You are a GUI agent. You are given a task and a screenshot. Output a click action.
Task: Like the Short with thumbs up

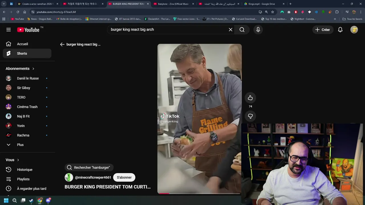(250, 98)
